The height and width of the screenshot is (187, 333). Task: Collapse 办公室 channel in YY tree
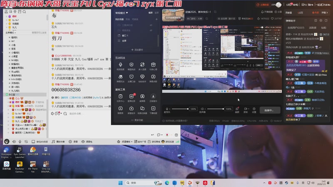[x=7, y=95]
